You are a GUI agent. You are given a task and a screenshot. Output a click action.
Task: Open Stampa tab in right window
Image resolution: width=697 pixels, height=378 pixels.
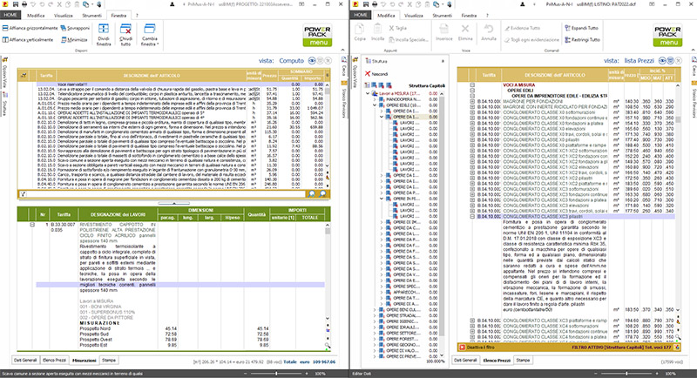(x=524, y=361)
